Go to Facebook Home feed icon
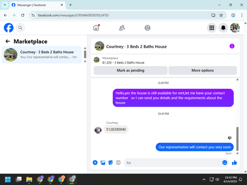This screenshot has width=247, height=185. pos(96,28)
